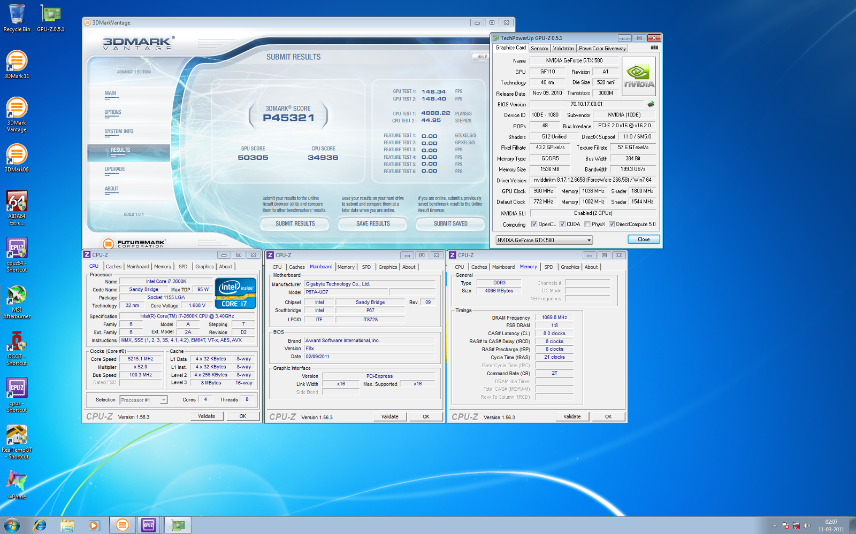Switch to 3DMark Vantage taskbar button
Screen dimensions: 856x534
pos(123,525)
